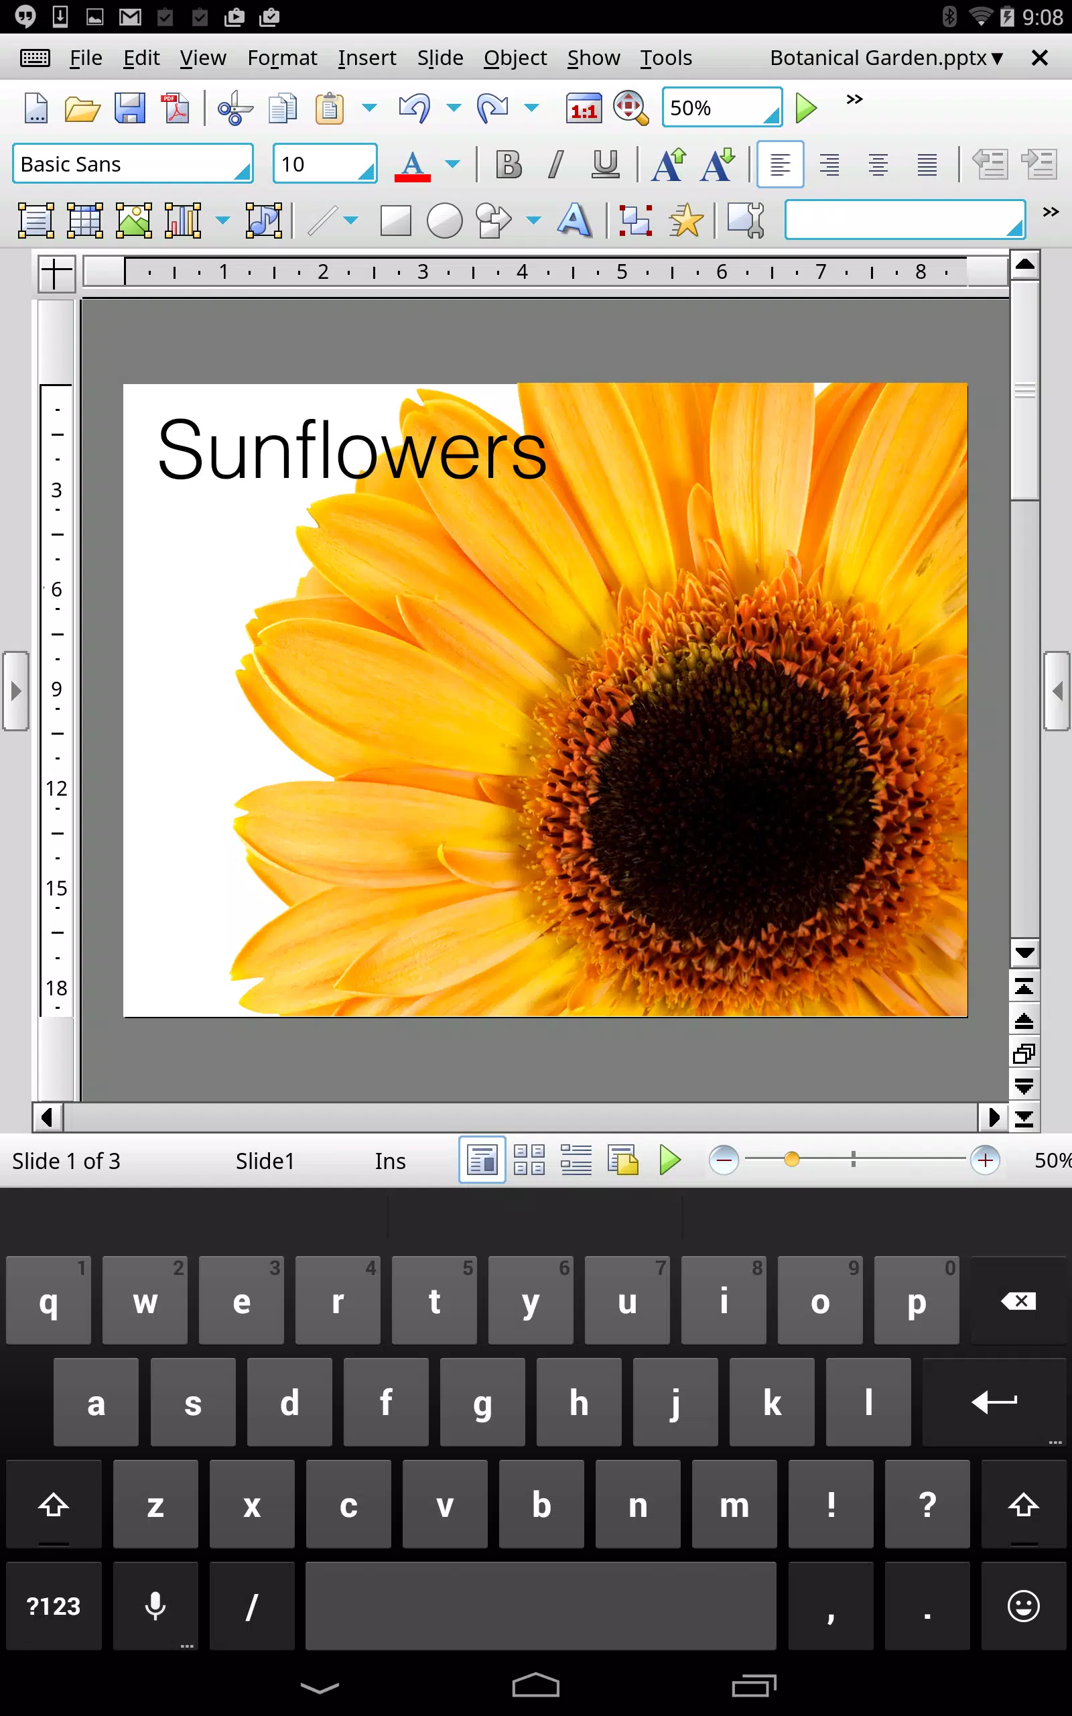The height and width of the screenshot is (1716, 1072).
Task: Start slideshow from status bar play button
Action: (x=669, y=1161)
